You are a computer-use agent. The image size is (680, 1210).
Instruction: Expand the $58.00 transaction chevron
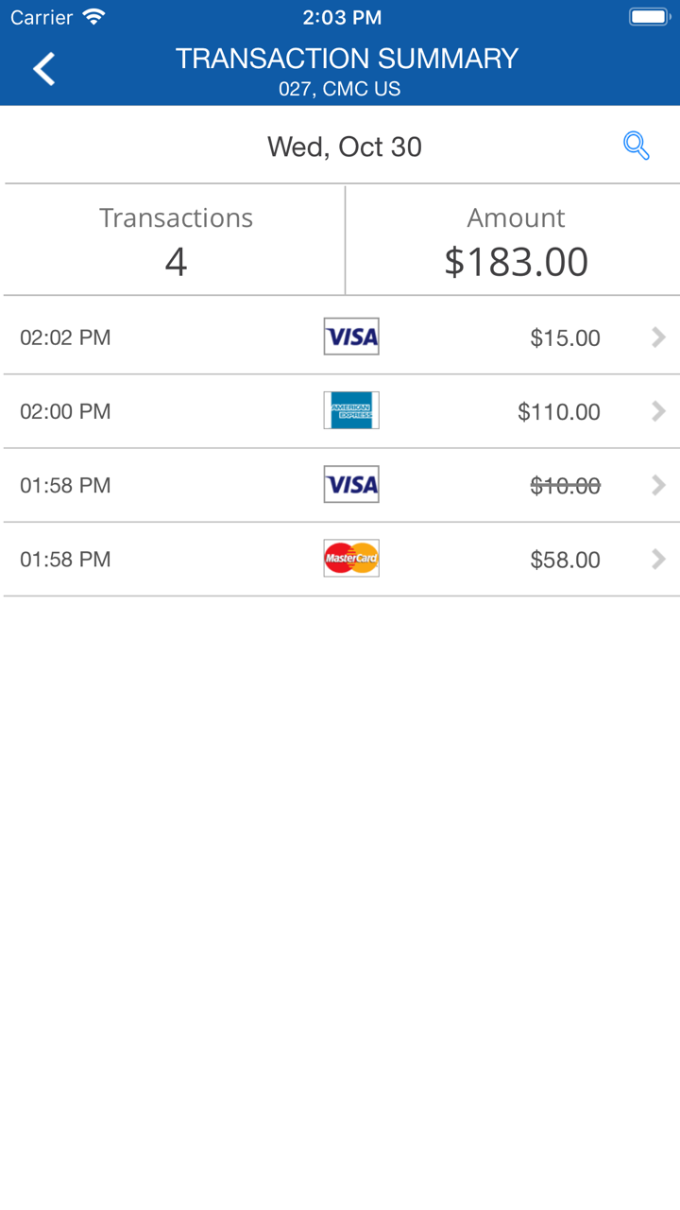(658, 559)
